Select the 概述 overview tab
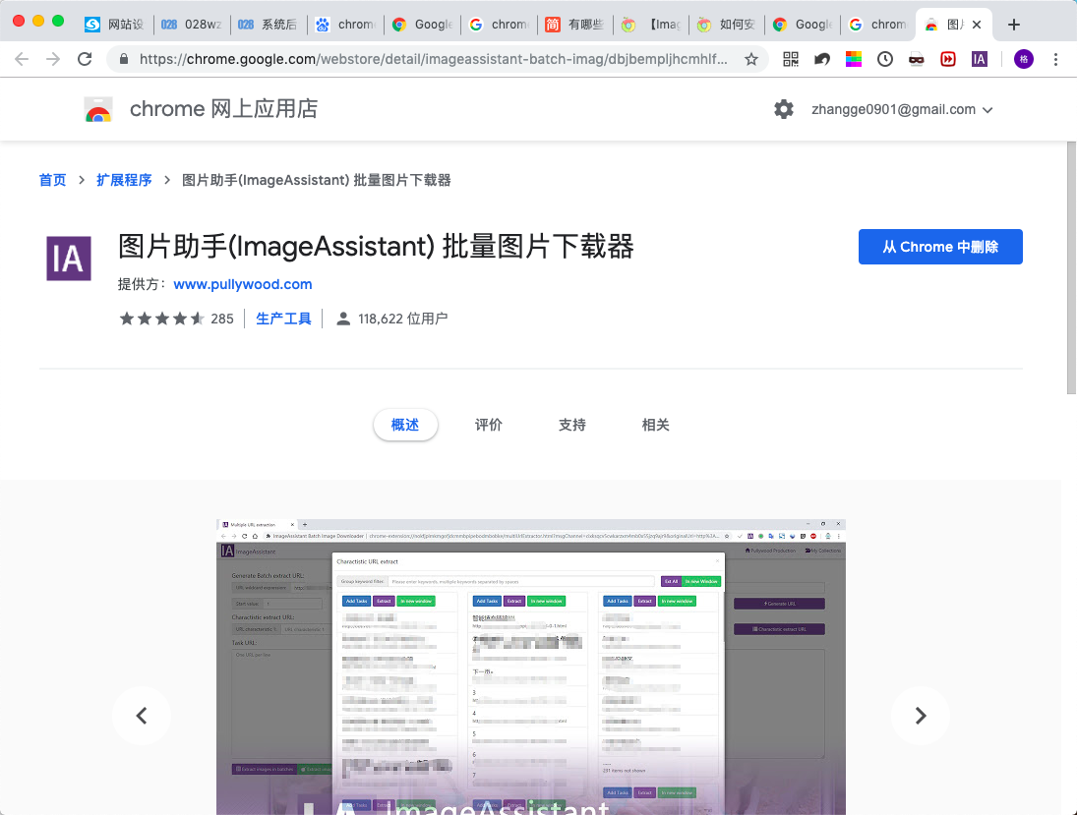Image resolution: width=1077 pixels, height=815 pixels. pyautogui.click(x=405, y=425)
